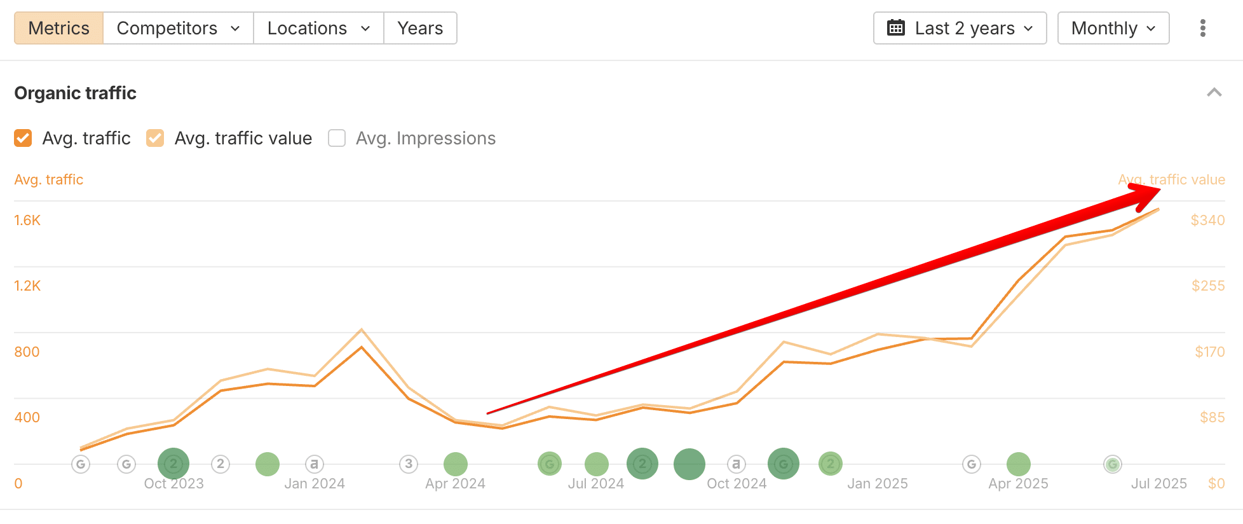
Task: Click the calendar icon in the date range selector
Action: click(x=895, y=28)
